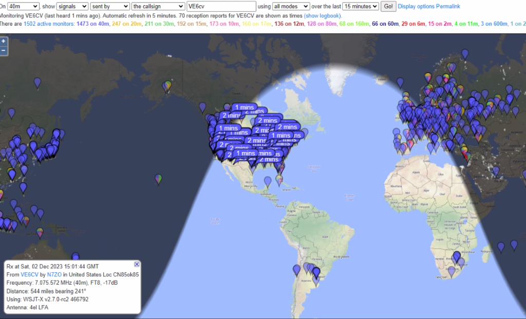Expand the 'signals' dropdown
This screenshot has height=319, width=526.
[72, 6]
